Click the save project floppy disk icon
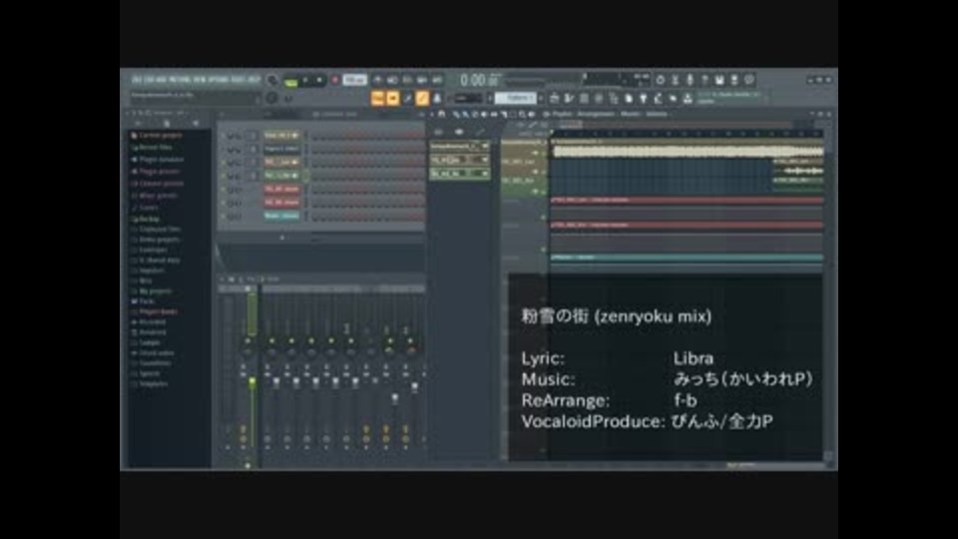Screen dimensions: 958x539 (x=719, y=80)
